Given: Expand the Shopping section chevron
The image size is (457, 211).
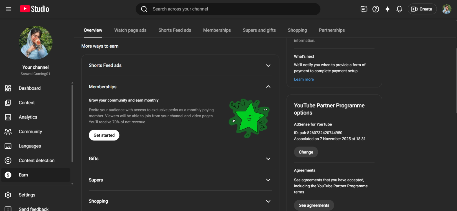Looking at the screenshot, I should [268, 201].
